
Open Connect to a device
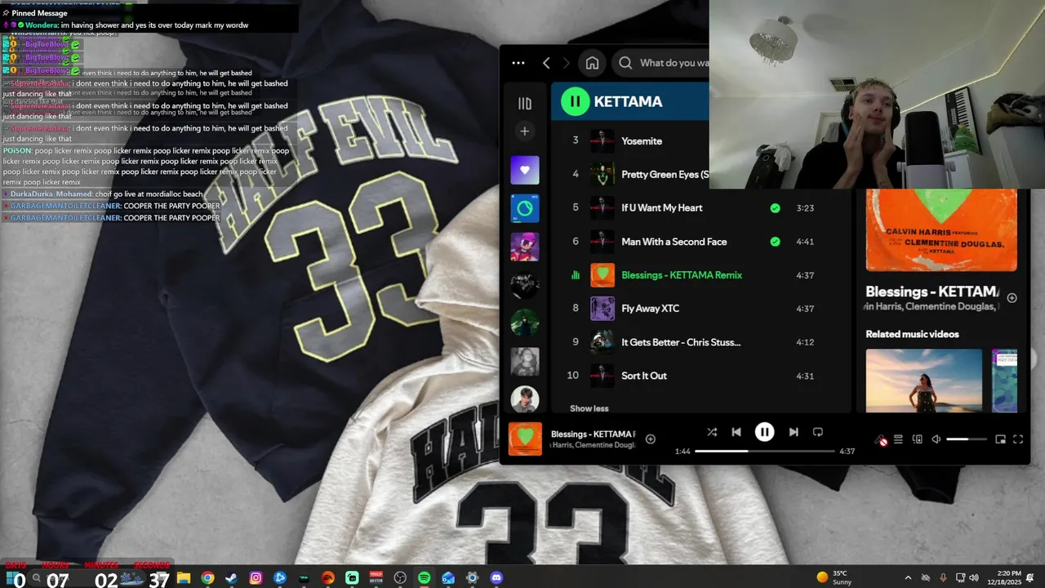click(917, 439)
